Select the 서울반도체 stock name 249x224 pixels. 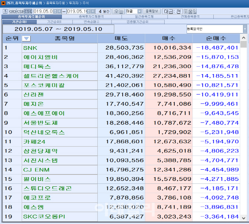pos(41,123)
